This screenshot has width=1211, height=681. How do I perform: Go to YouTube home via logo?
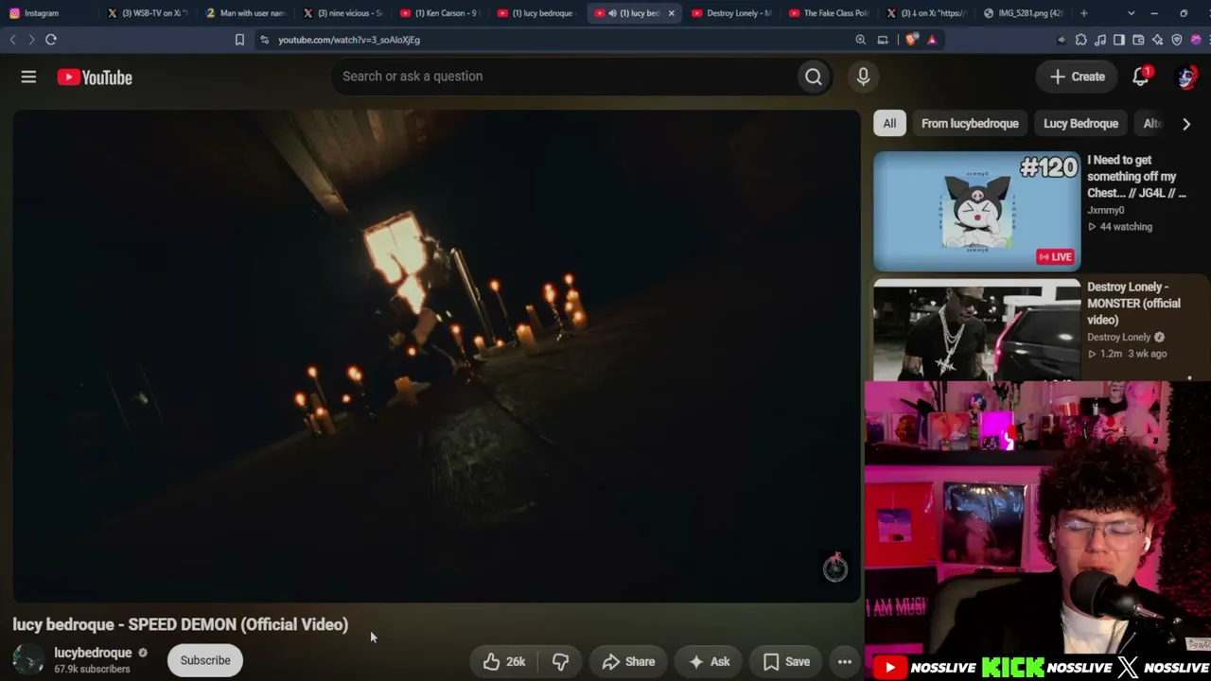pyautogui.click(x=95, y=78)
